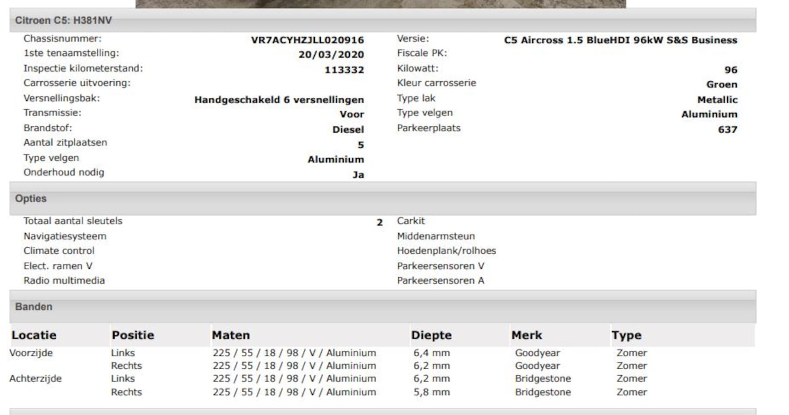This screenshot has width=789, height=415.
Task: Click the vehicle photo strip at top
Action: pos(380,3)
